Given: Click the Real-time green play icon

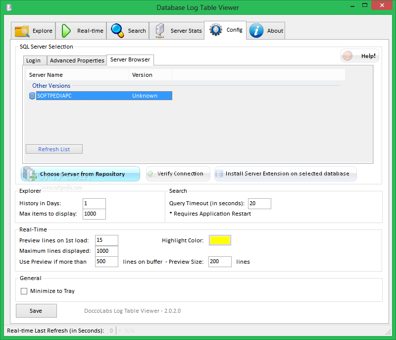Looking at the screenshot, I should 66,31.
